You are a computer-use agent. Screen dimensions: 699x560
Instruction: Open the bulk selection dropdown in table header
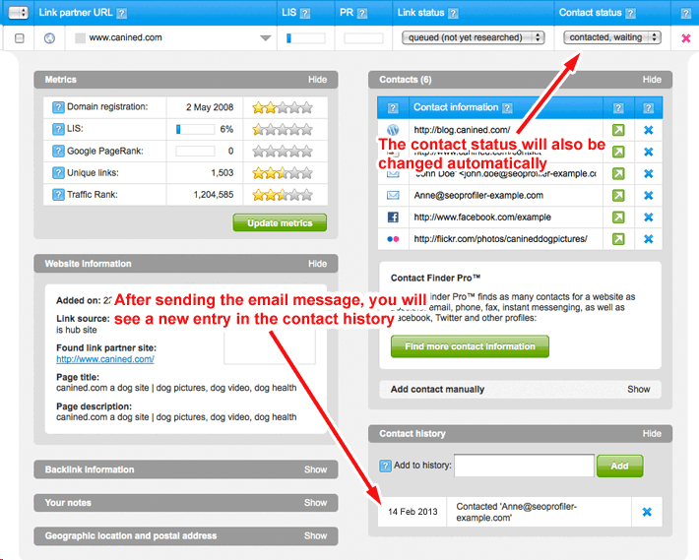19,13
